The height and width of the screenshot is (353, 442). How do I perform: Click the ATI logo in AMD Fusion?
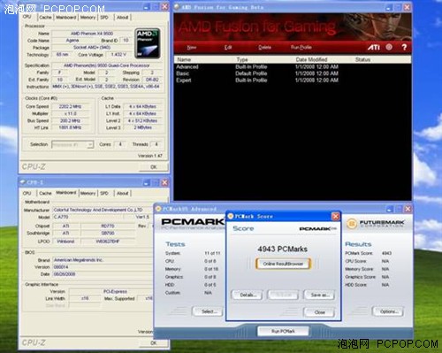[x=373, y=47]
